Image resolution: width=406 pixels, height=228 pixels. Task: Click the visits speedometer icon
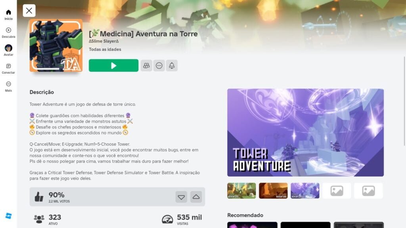(x=167, y=219)
